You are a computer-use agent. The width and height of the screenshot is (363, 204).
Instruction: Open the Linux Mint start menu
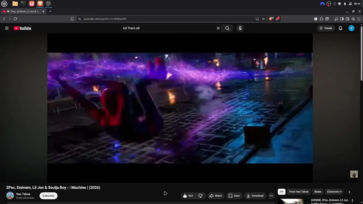[4, 4]
